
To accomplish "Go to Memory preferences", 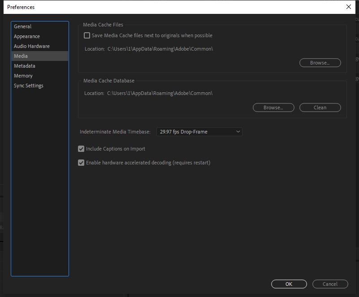I will point(23,76).
